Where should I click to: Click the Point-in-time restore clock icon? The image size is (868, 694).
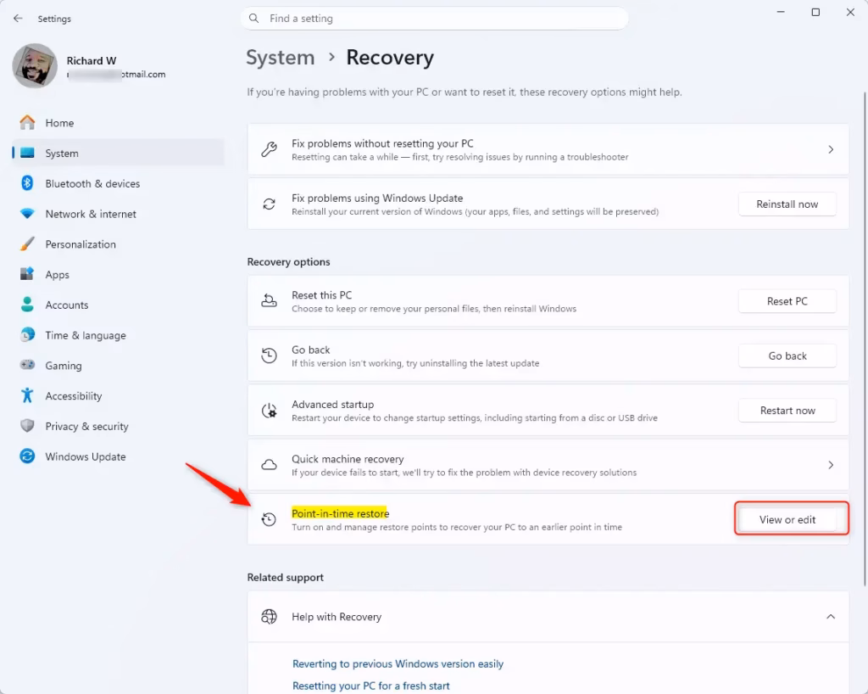pos(269,519)
